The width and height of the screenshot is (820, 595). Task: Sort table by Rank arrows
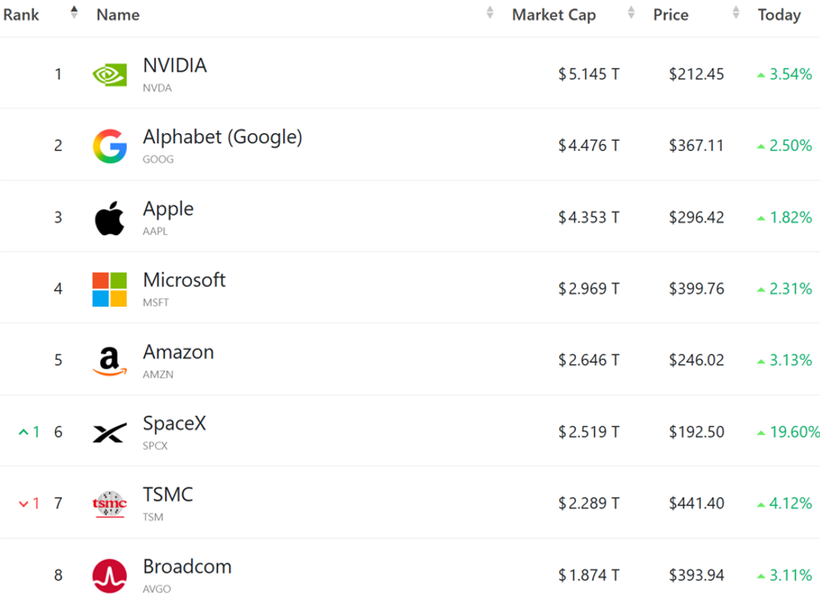tap(73, 12)
